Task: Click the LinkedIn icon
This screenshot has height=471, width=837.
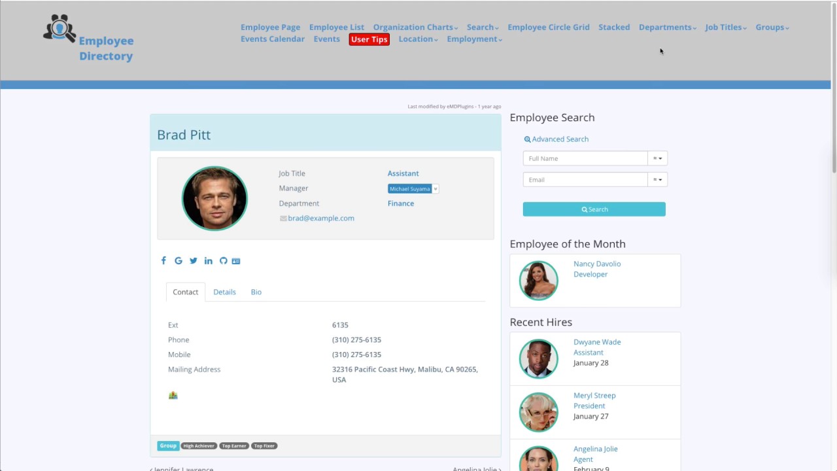Action: (209, 260)
